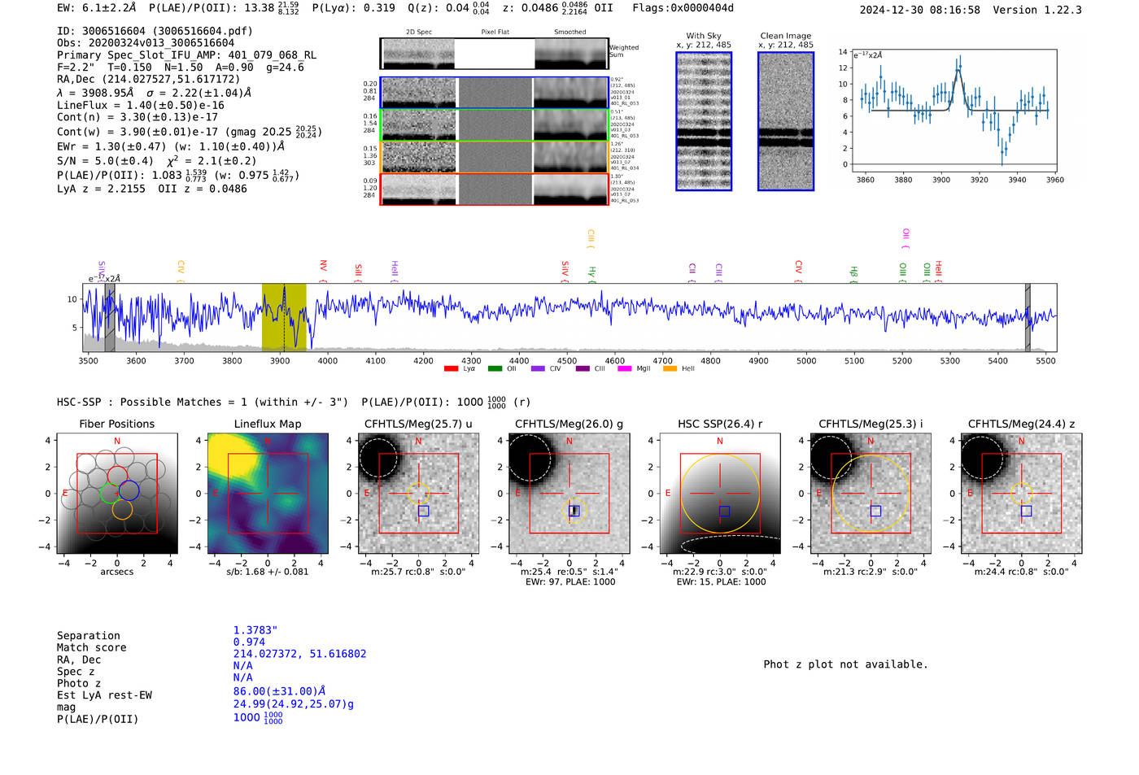Open the HSC SSP(26.4) r image
1139x775 pixels.
[x=720, y=493]
